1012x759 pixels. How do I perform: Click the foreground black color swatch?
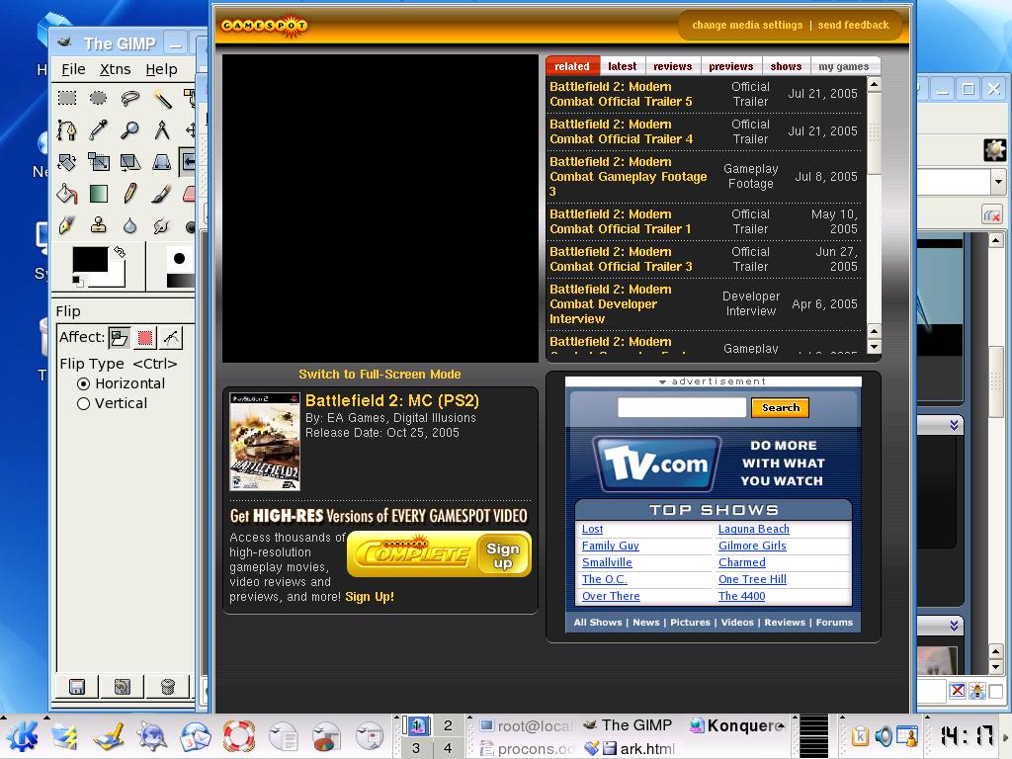click(x=90, y=259)
